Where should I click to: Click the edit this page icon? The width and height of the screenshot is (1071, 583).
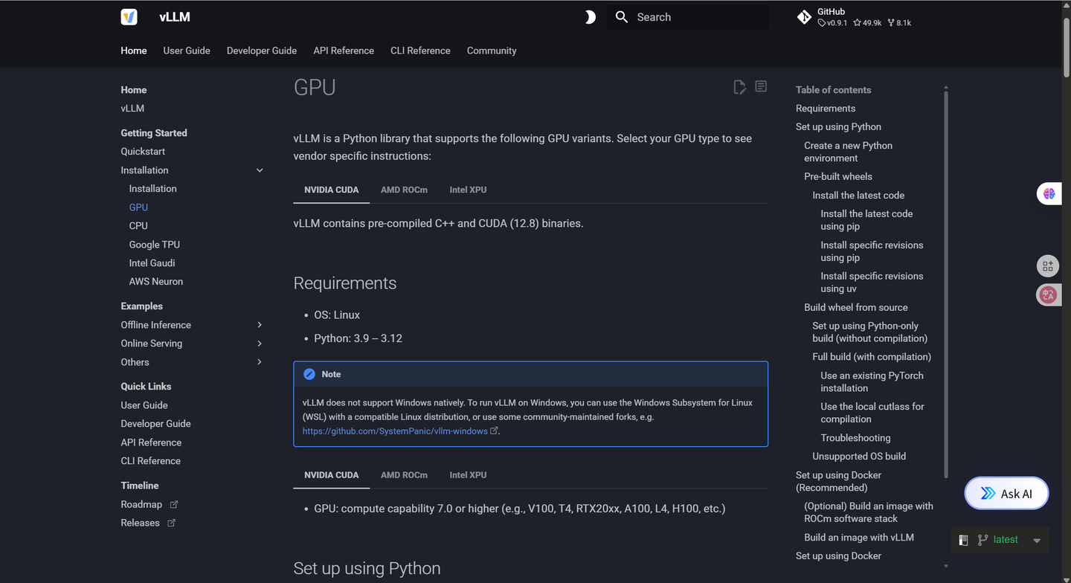click(x=739, y=88)
